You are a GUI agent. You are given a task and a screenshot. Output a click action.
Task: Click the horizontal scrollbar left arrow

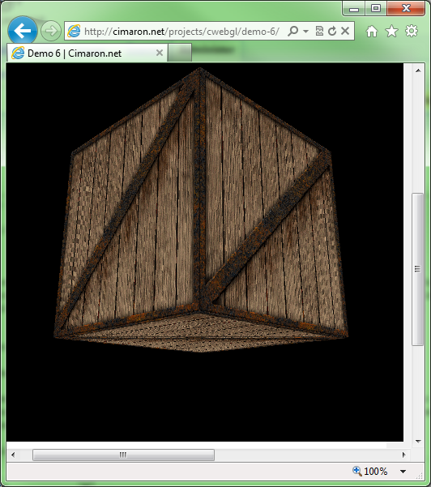[13, 455]
